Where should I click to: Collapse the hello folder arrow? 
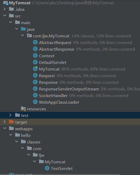11,135
